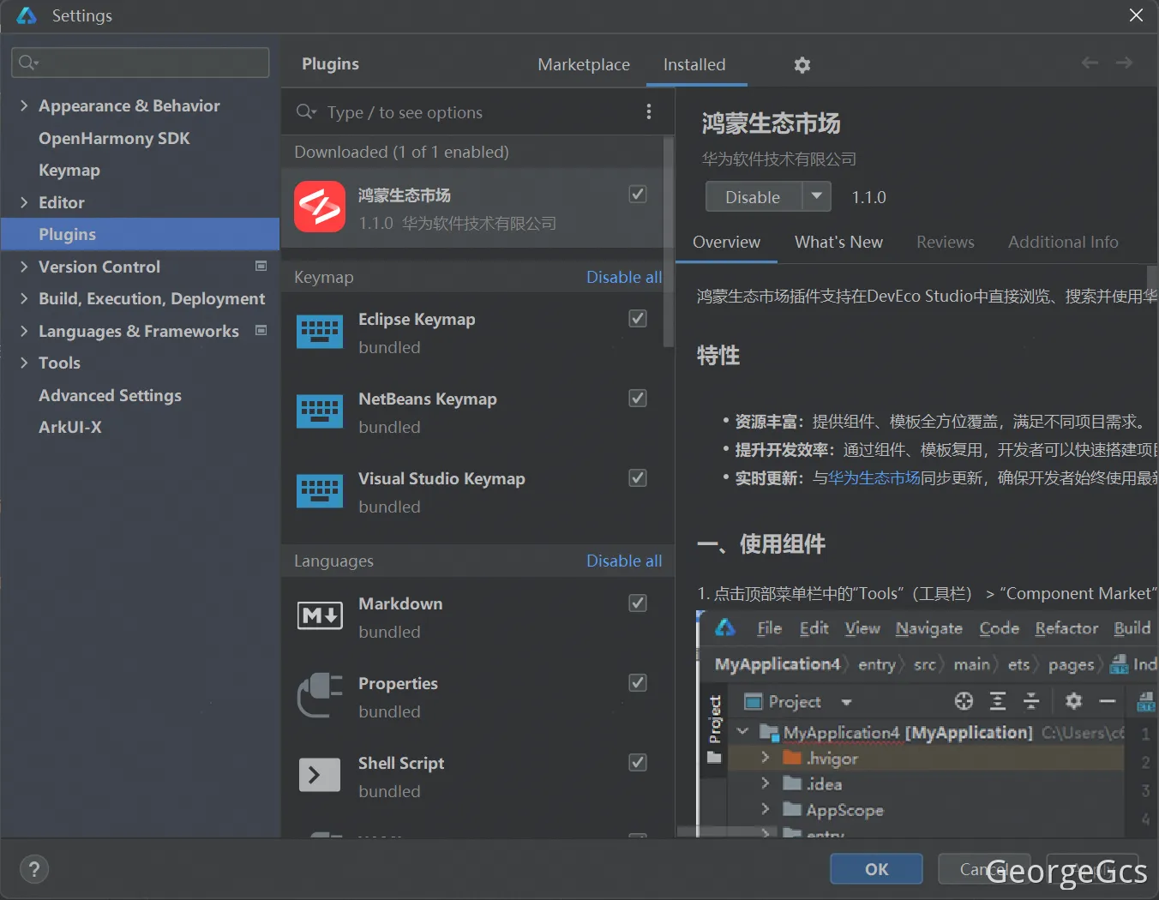This screenshot has height=900, width=1159.
Task: Open plugin settings gear menu
Action: (x=802, y=65)
